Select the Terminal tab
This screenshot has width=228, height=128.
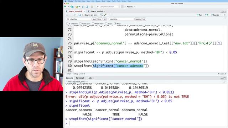click(80, 78)
